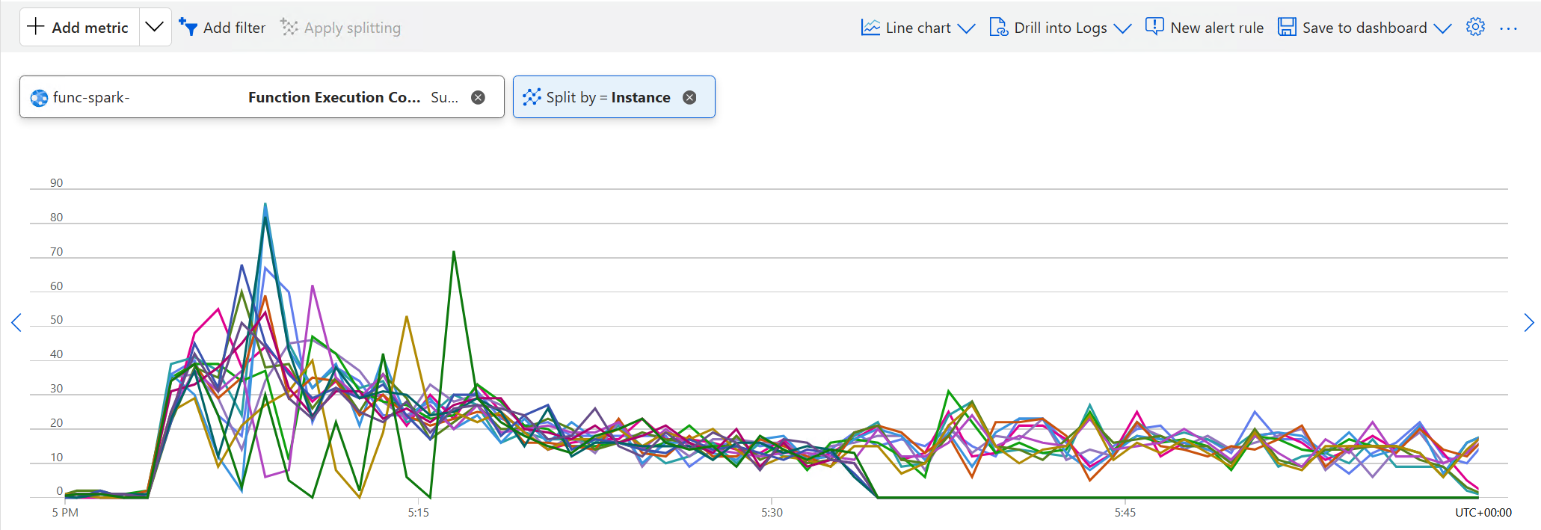Screen dimensions: 1541x530
Task: Open the chart settings gear icon
Action: click(1475, 27)
